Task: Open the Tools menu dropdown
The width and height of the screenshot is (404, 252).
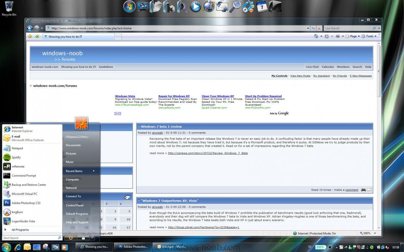Action: pos(369,36)
